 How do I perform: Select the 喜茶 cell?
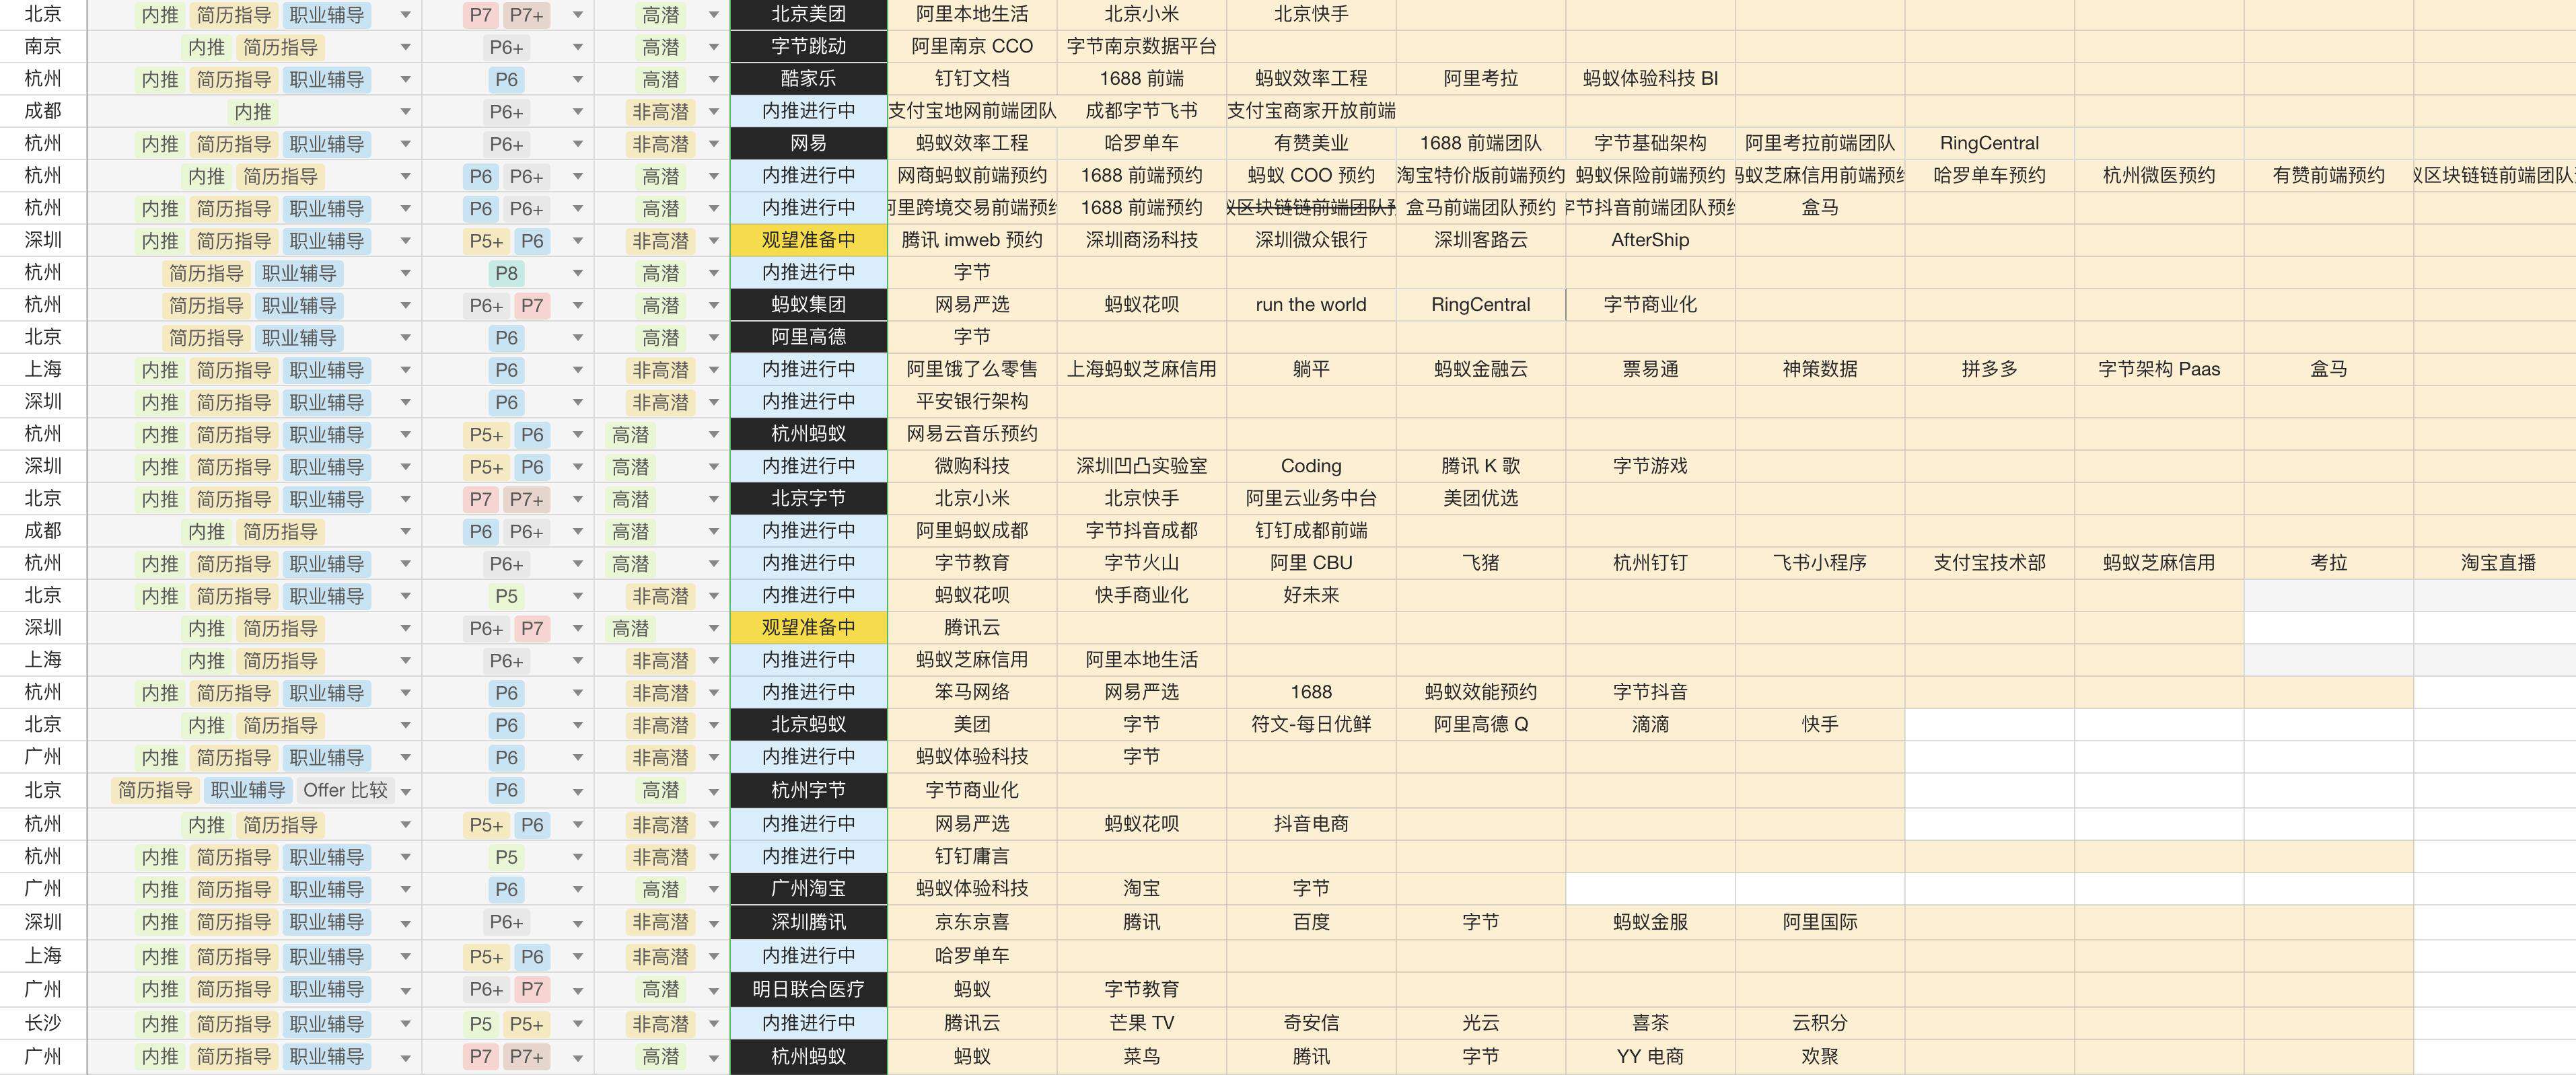[1650, 1023]
